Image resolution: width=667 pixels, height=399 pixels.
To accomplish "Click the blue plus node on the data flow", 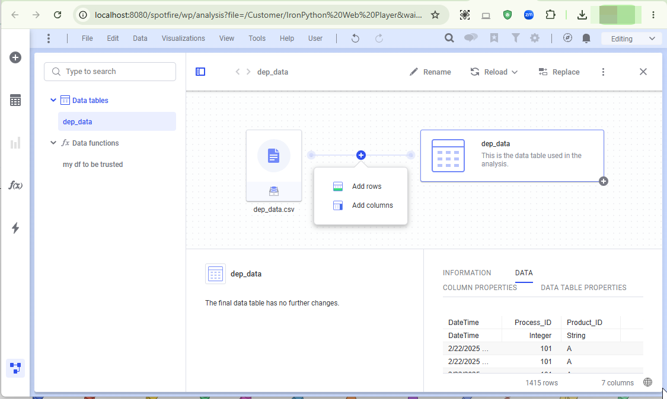I will pos(360,155).
